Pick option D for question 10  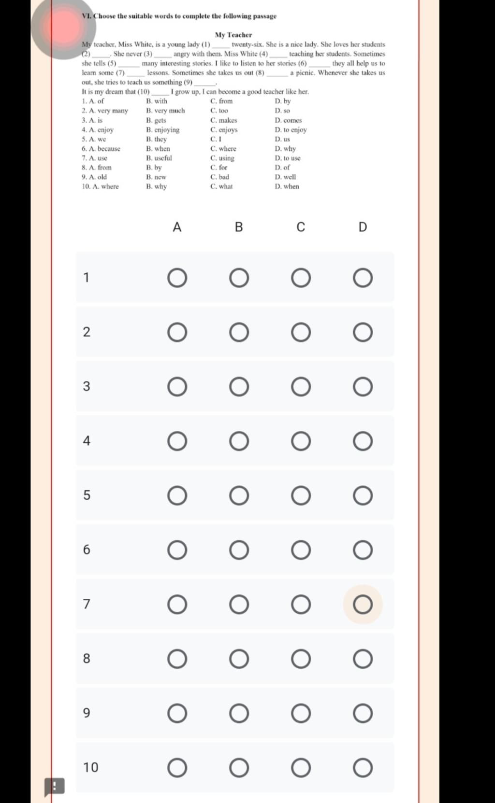(x=363, y=768)
